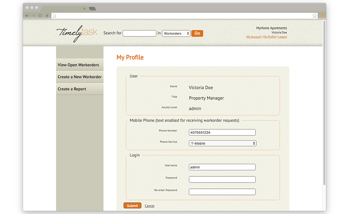Open the browser hamburger menu
This screenshot has width=349, height=214.
pyautogui.click(x=322, y=16)
